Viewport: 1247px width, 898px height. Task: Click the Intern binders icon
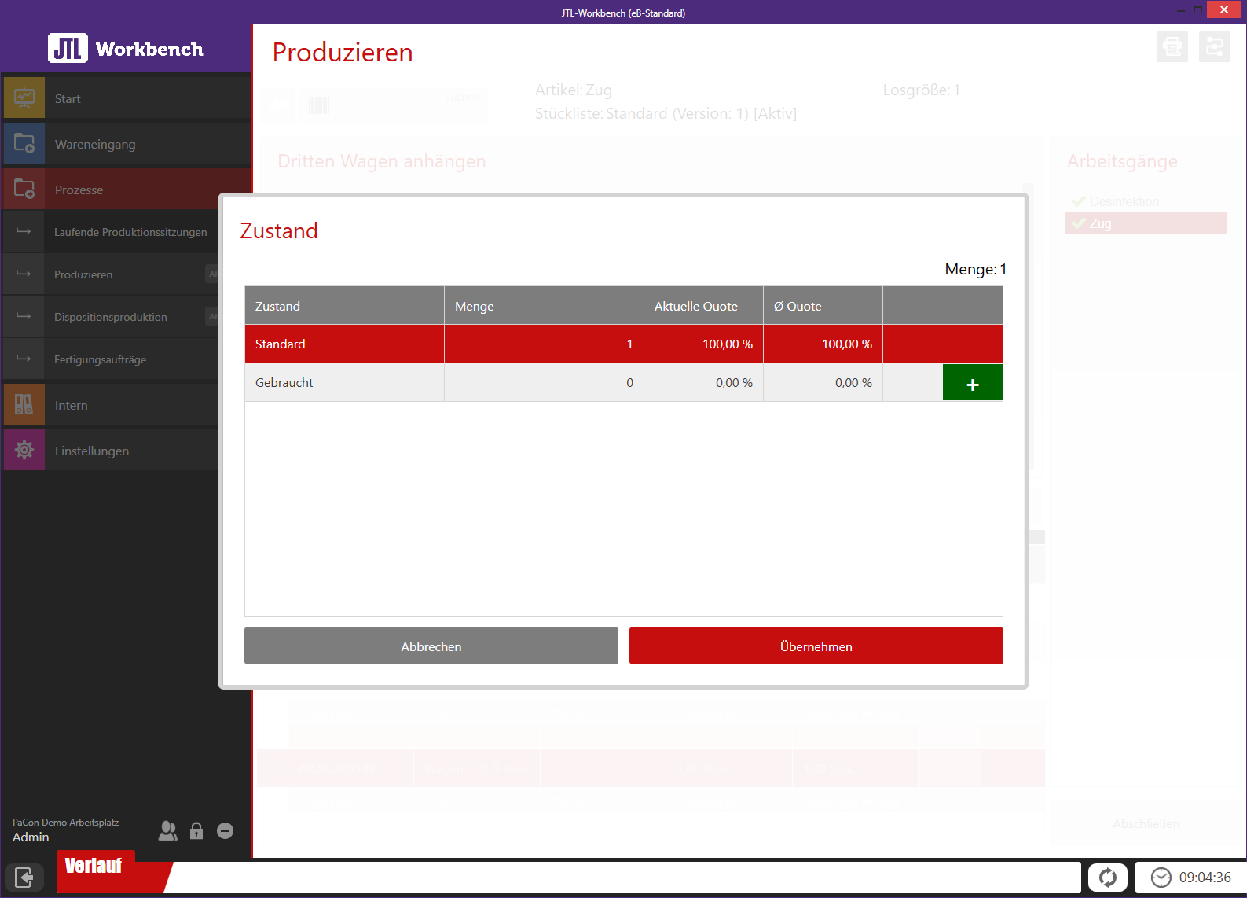(x=24, y=405)
